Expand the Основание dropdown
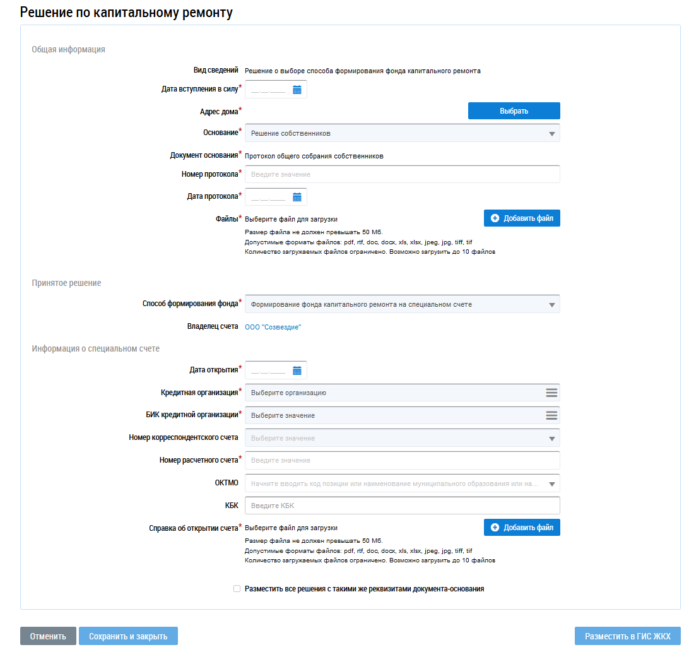 402,133
